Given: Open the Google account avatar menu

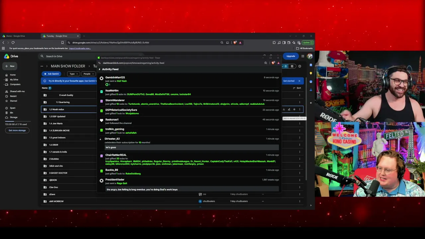Looking at the screenshot, I should (x=310, y=56).
